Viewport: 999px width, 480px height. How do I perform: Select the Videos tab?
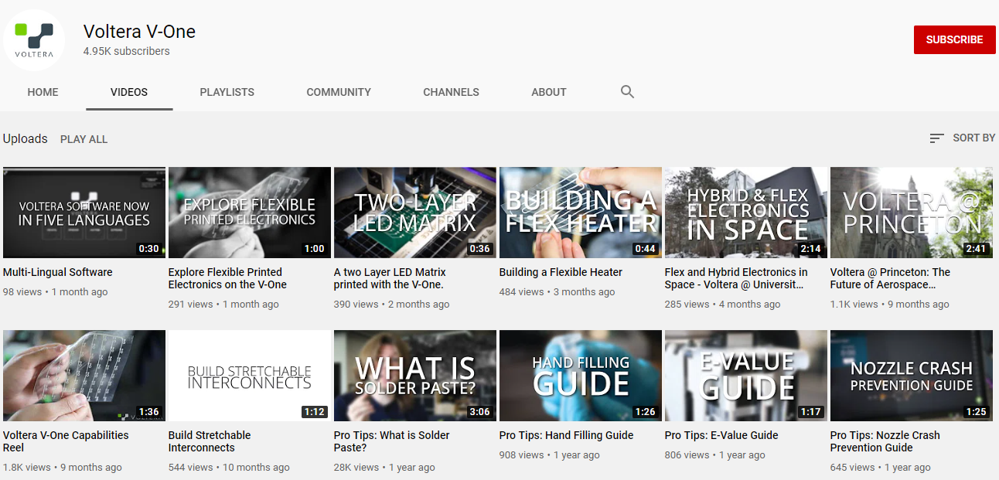tap(129, 92)
